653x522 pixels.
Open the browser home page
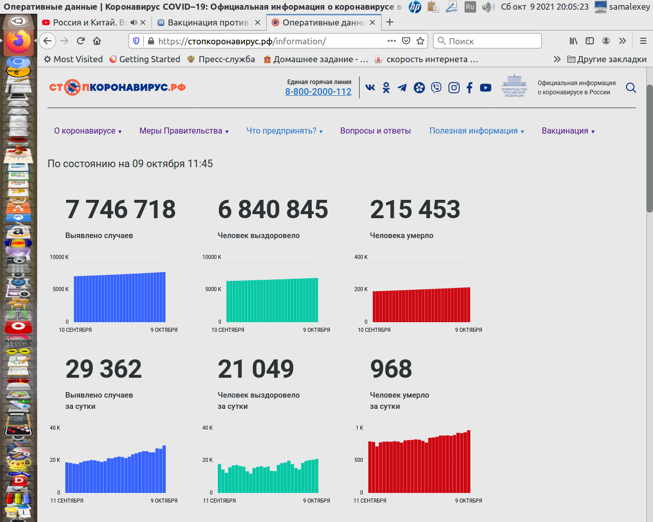click(97, 41)
